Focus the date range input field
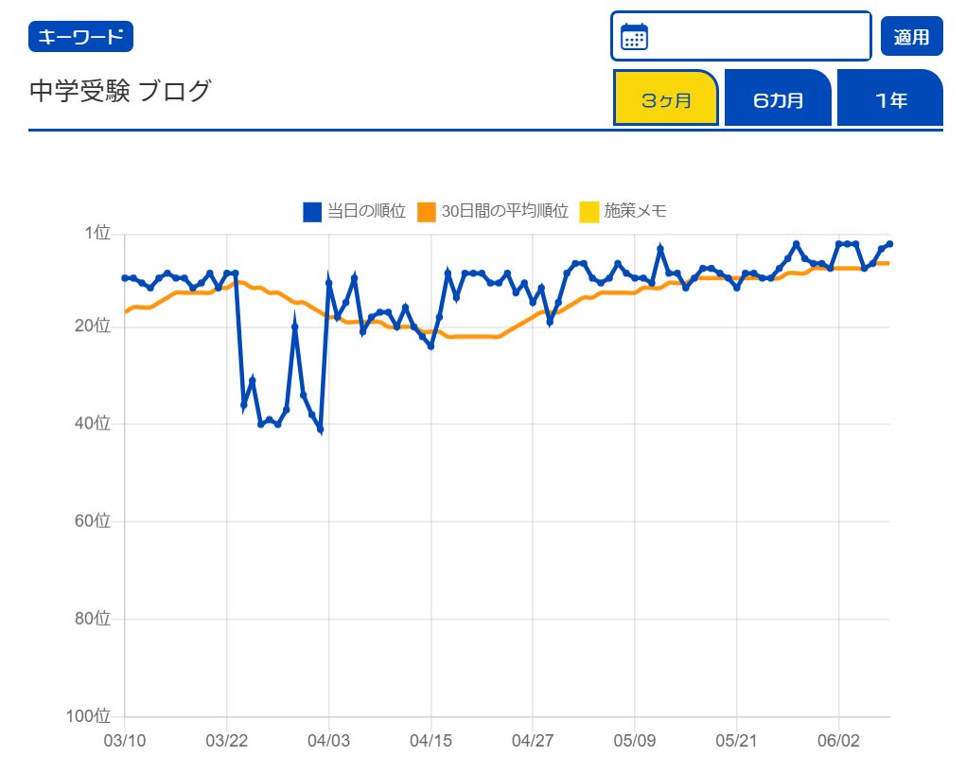The image size is (966, 774). (x=757, y=37)
